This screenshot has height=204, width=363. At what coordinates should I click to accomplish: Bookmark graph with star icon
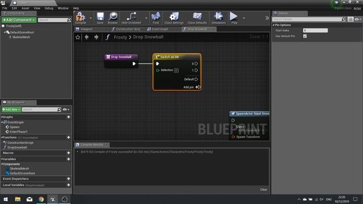coord(78,37)
